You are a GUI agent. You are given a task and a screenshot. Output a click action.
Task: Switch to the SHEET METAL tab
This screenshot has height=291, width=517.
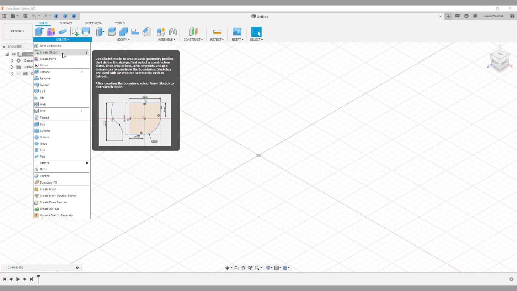pyautogui.click(x=93, y=23)
